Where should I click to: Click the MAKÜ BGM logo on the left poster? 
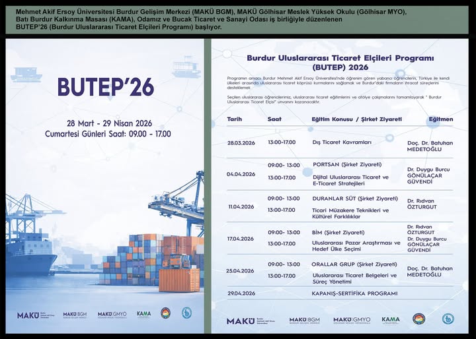click(x=75, y=315)
